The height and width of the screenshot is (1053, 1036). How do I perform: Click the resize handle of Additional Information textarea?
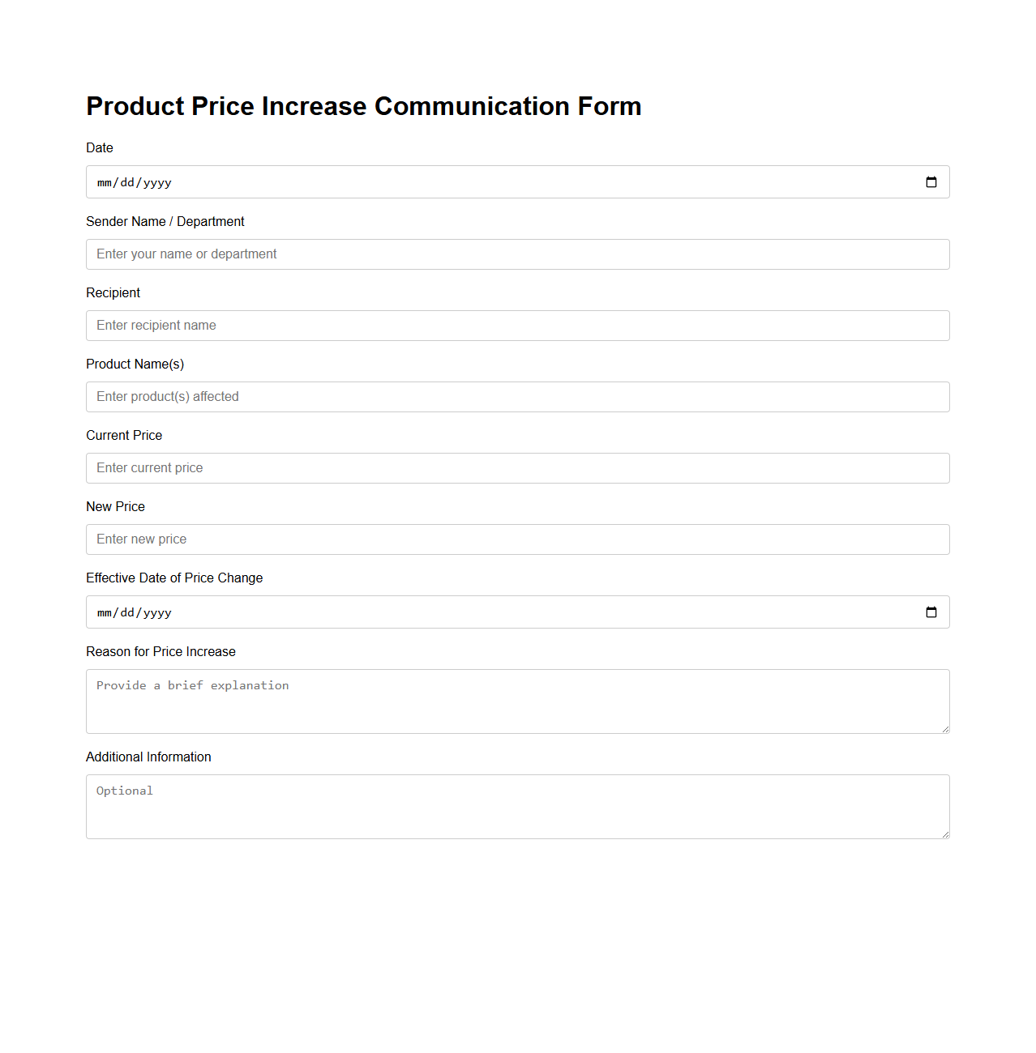(944, 835)
